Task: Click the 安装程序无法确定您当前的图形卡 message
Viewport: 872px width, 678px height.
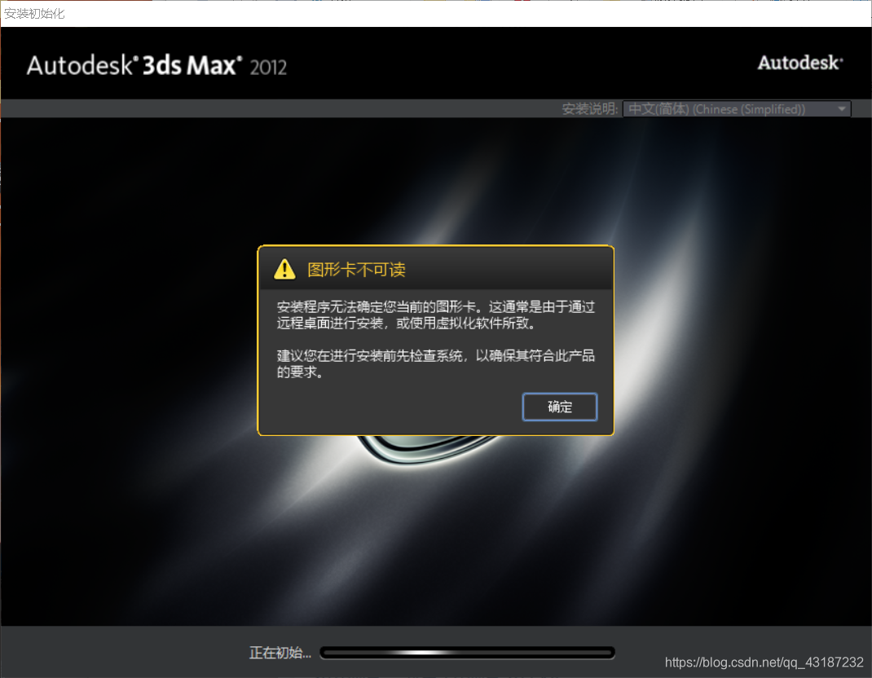Action: click(x=435, y=315)
